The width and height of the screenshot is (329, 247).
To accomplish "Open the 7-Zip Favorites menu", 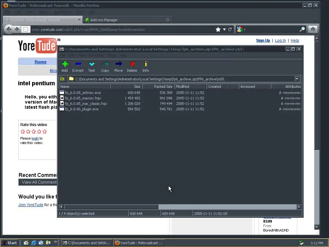I will [96, 55].
